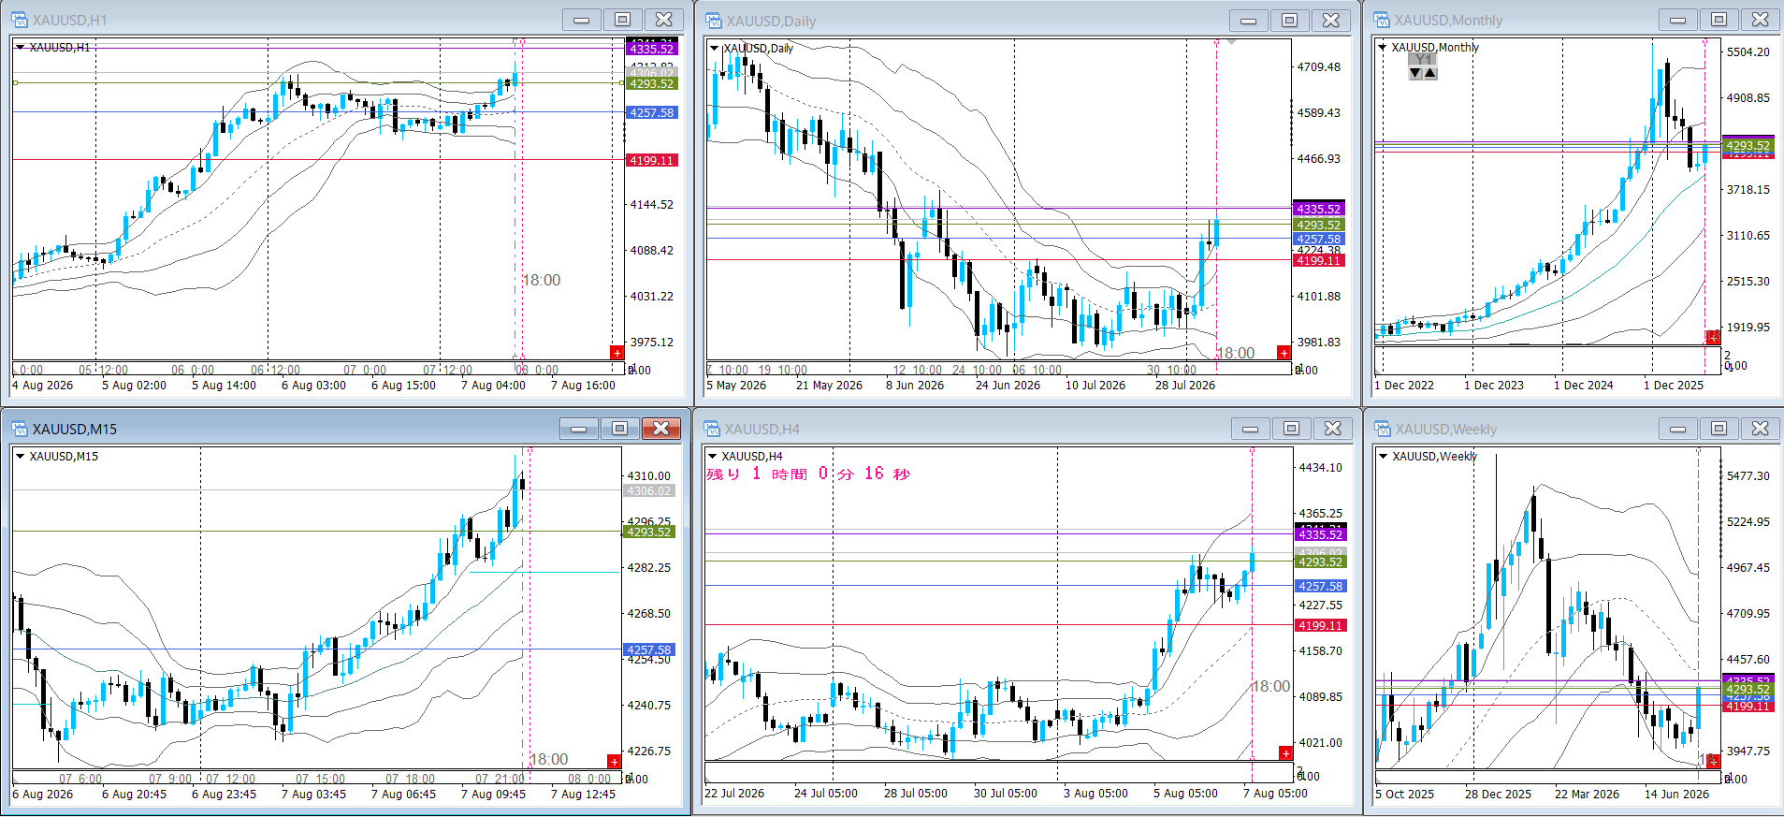Minimize the XAUUSD,M15 chart window
The image size is (1784, 817).
coord(579,429)
